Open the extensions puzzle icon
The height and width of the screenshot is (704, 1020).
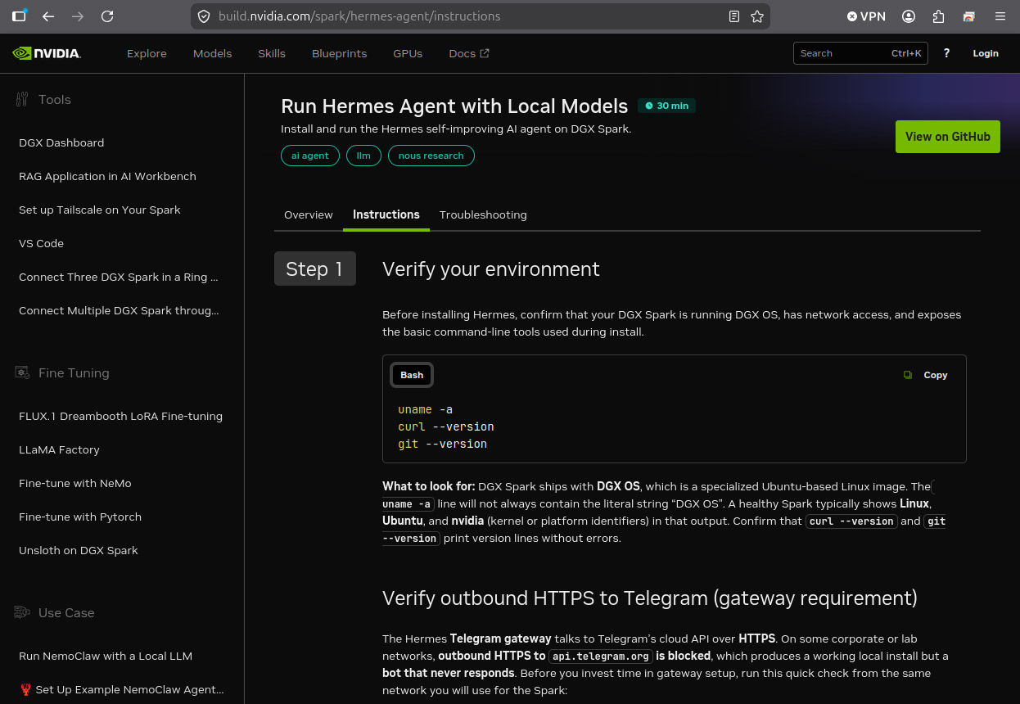point(939,16)
